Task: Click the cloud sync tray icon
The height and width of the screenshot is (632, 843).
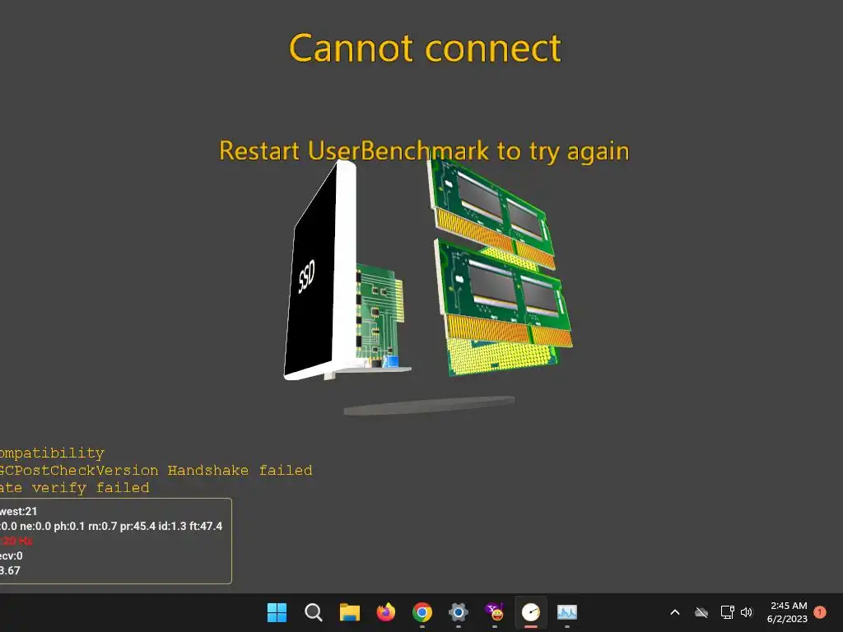Action: pos(701,612)
